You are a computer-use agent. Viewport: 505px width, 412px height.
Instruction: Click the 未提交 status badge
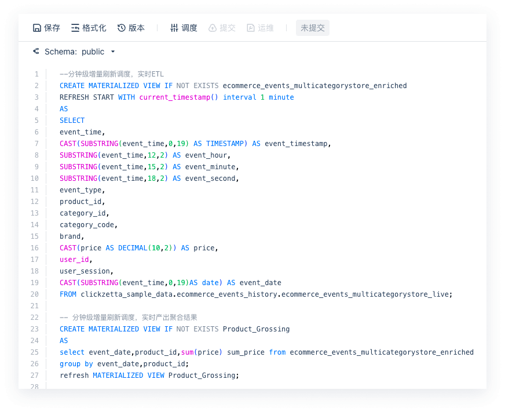pyautogui.click(x=312, y=28)
